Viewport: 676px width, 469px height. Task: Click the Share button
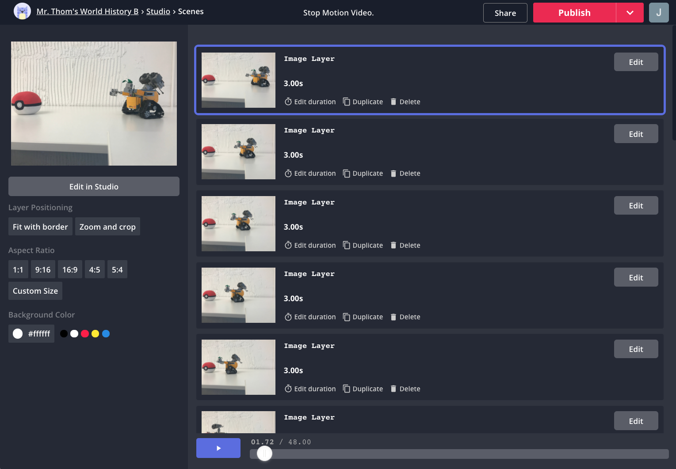click(x=505, y=13)
